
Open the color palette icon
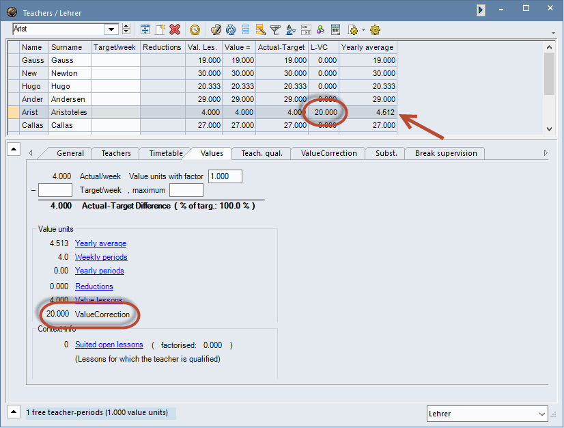216,29
